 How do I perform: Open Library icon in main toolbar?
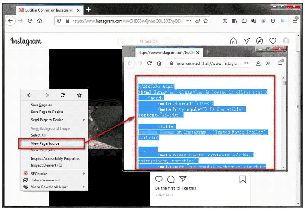234,21
